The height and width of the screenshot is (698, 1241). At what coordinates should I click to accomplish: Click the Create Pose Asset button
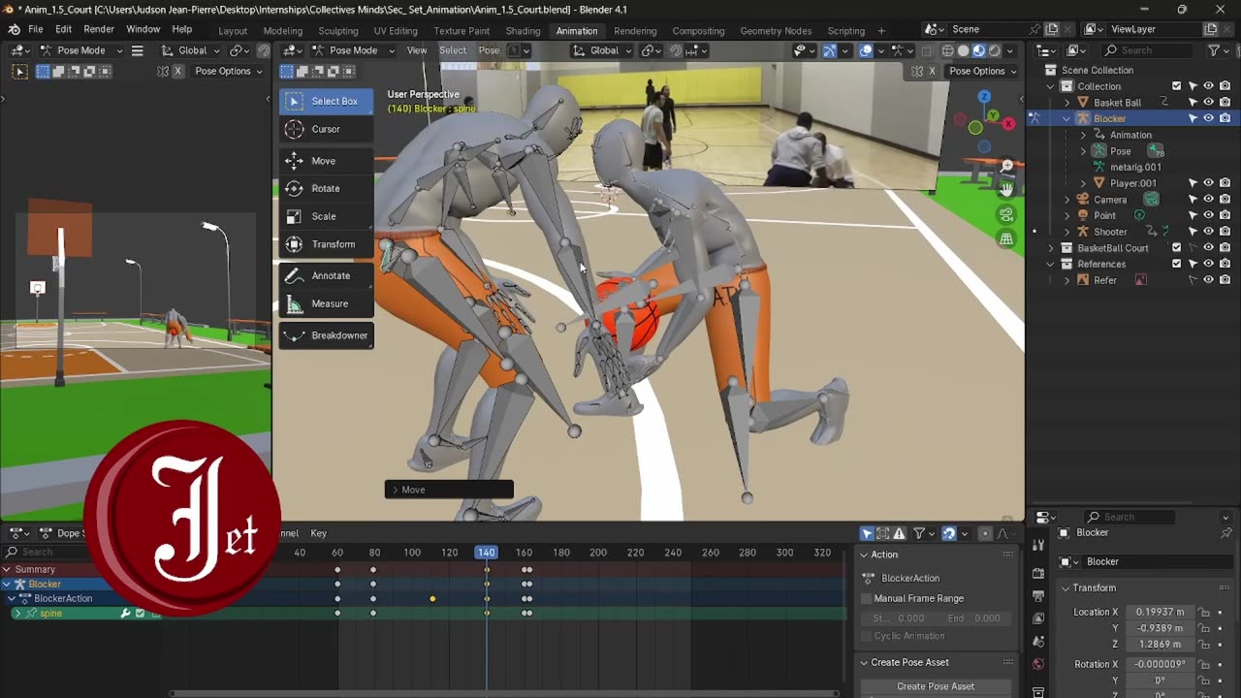pyautogui.click(x=935, y=686)
